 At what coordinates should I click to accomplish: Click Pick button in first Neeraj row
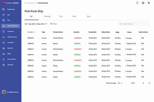tap(142, 44)
